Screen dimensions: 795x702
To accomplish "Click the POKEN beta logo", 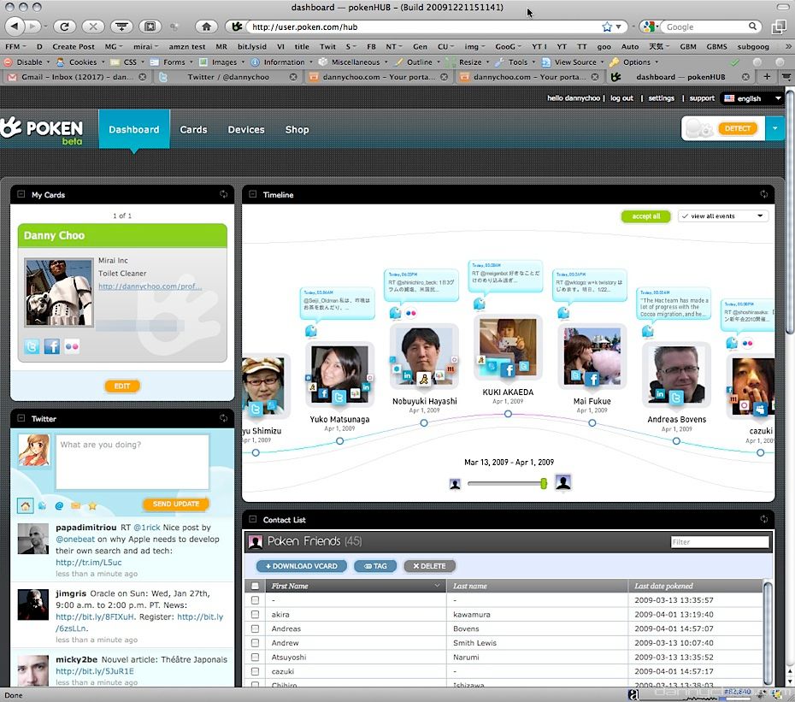I will [x=43, y=131].
